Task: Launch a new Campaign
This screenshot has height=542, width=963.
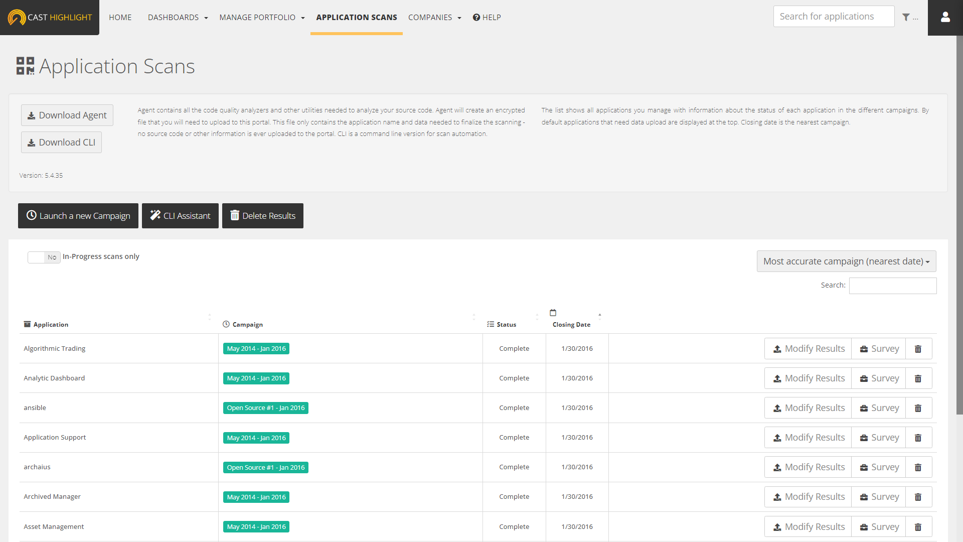Action: tap(78, 216)
